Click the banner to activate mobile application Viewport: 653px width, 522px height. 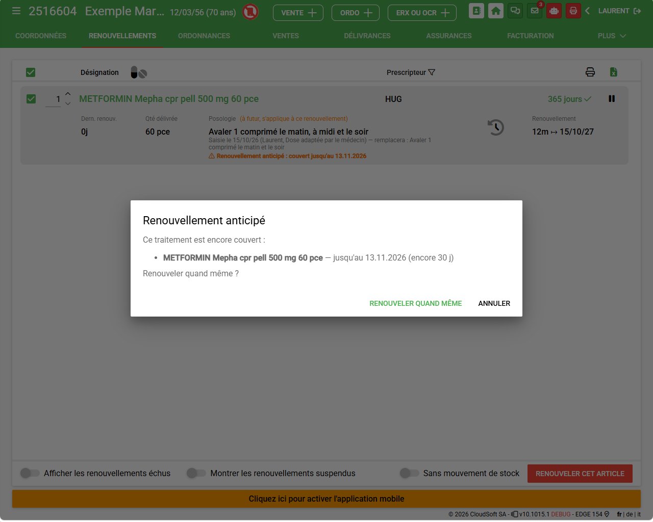pyautogui.click(x=326, y=499)
